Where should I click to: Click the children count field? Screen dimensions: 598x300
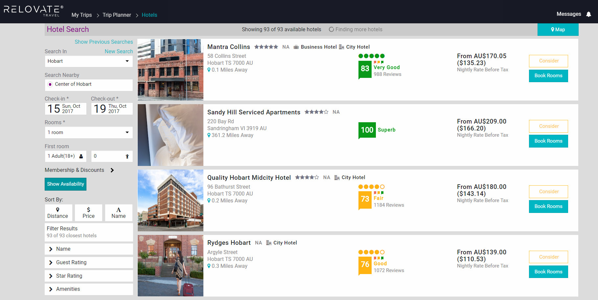click(112, 156)
